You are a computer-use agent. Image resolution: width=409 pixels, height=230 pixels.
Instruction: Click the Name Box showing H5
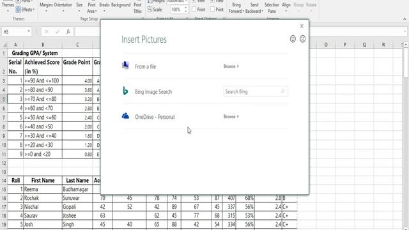click(x=14, y=32)
